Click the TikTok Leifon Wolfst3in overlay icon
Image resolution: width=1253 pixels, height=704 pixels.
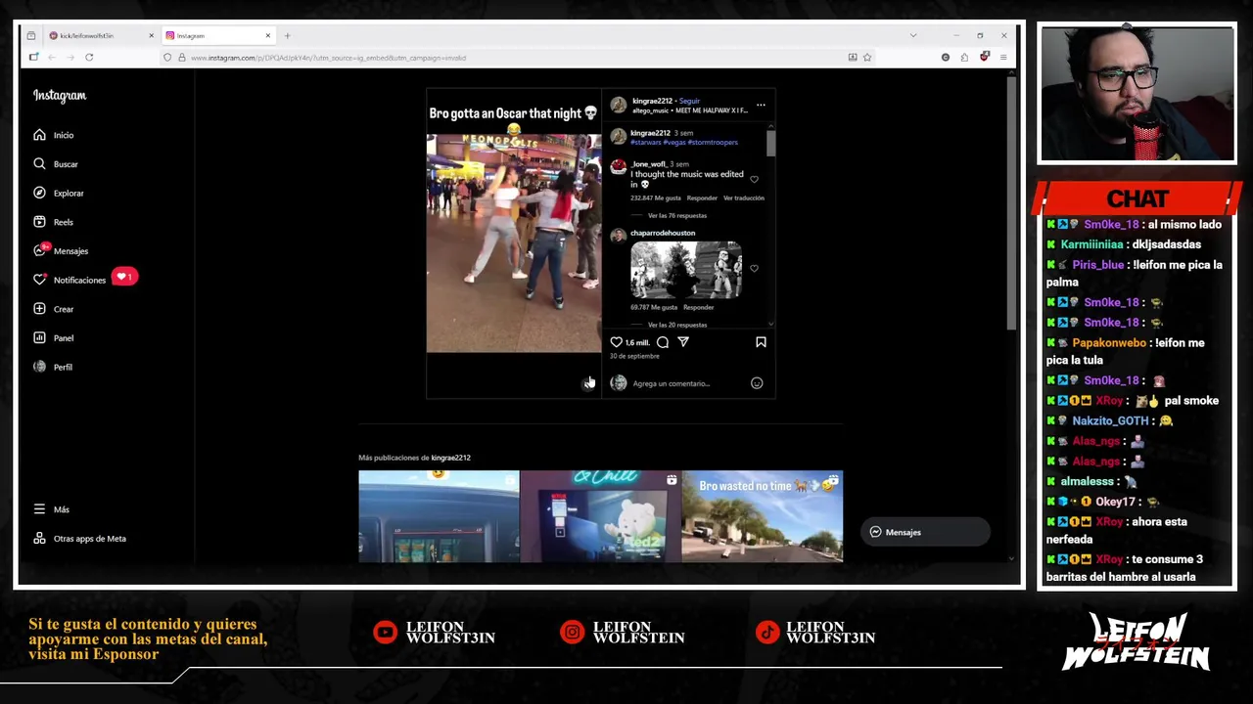coord(767,633)
